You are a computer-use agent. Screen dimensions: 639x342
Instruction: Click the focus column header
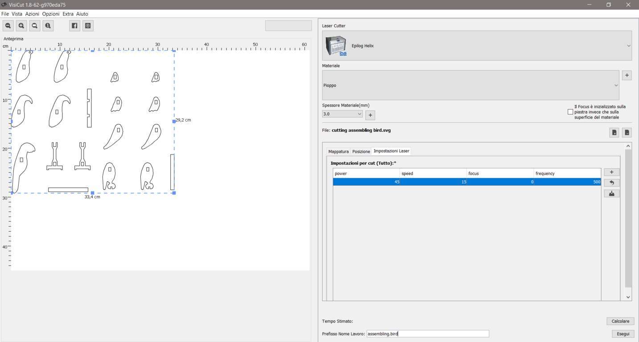(x=500, y=173)
